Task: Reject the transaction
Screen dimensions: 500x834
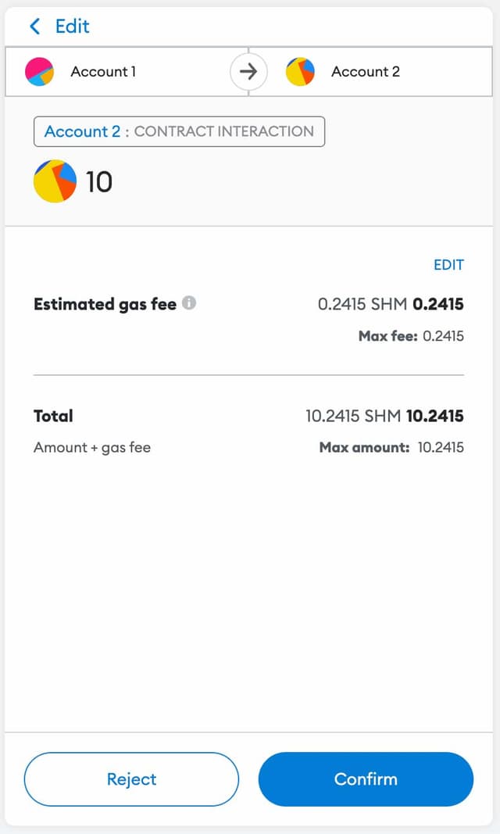Action: pos(131,779)
